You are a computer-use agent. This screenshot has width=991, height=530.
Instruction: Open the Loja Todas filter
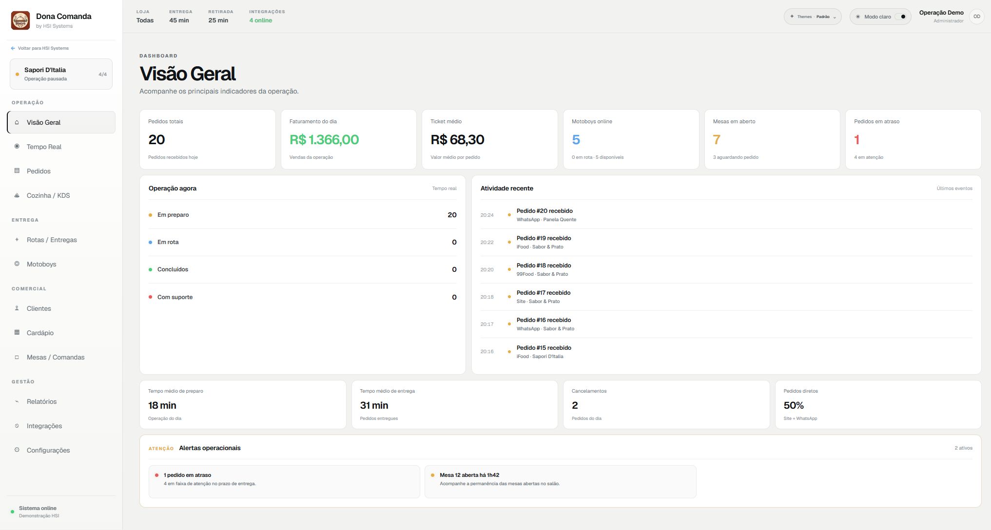[x=145, y=16]
